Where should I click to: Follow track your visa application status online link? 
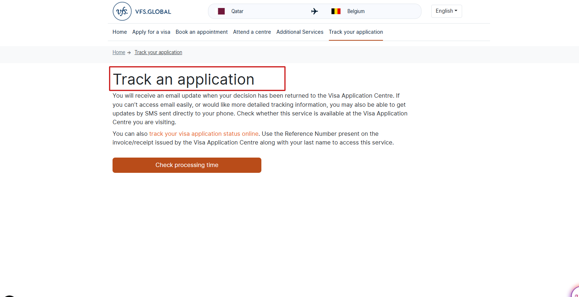[204, 134]
